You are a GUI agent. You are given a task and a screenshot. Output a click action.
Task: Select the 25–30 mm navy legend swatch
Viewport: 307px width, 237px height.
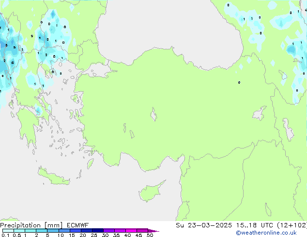pyautogui.click(x=98, y=231)
